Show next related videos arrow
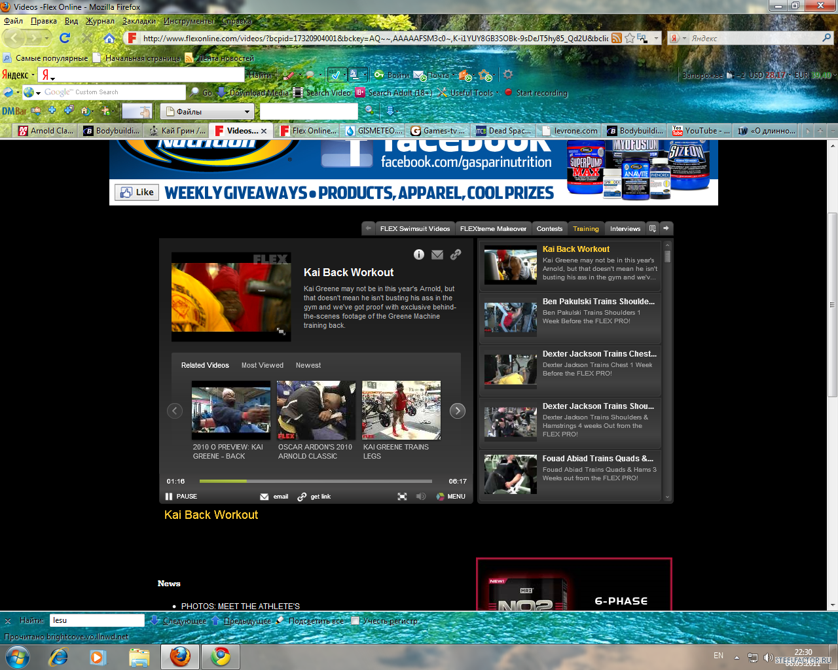 [x=458, y=410]
